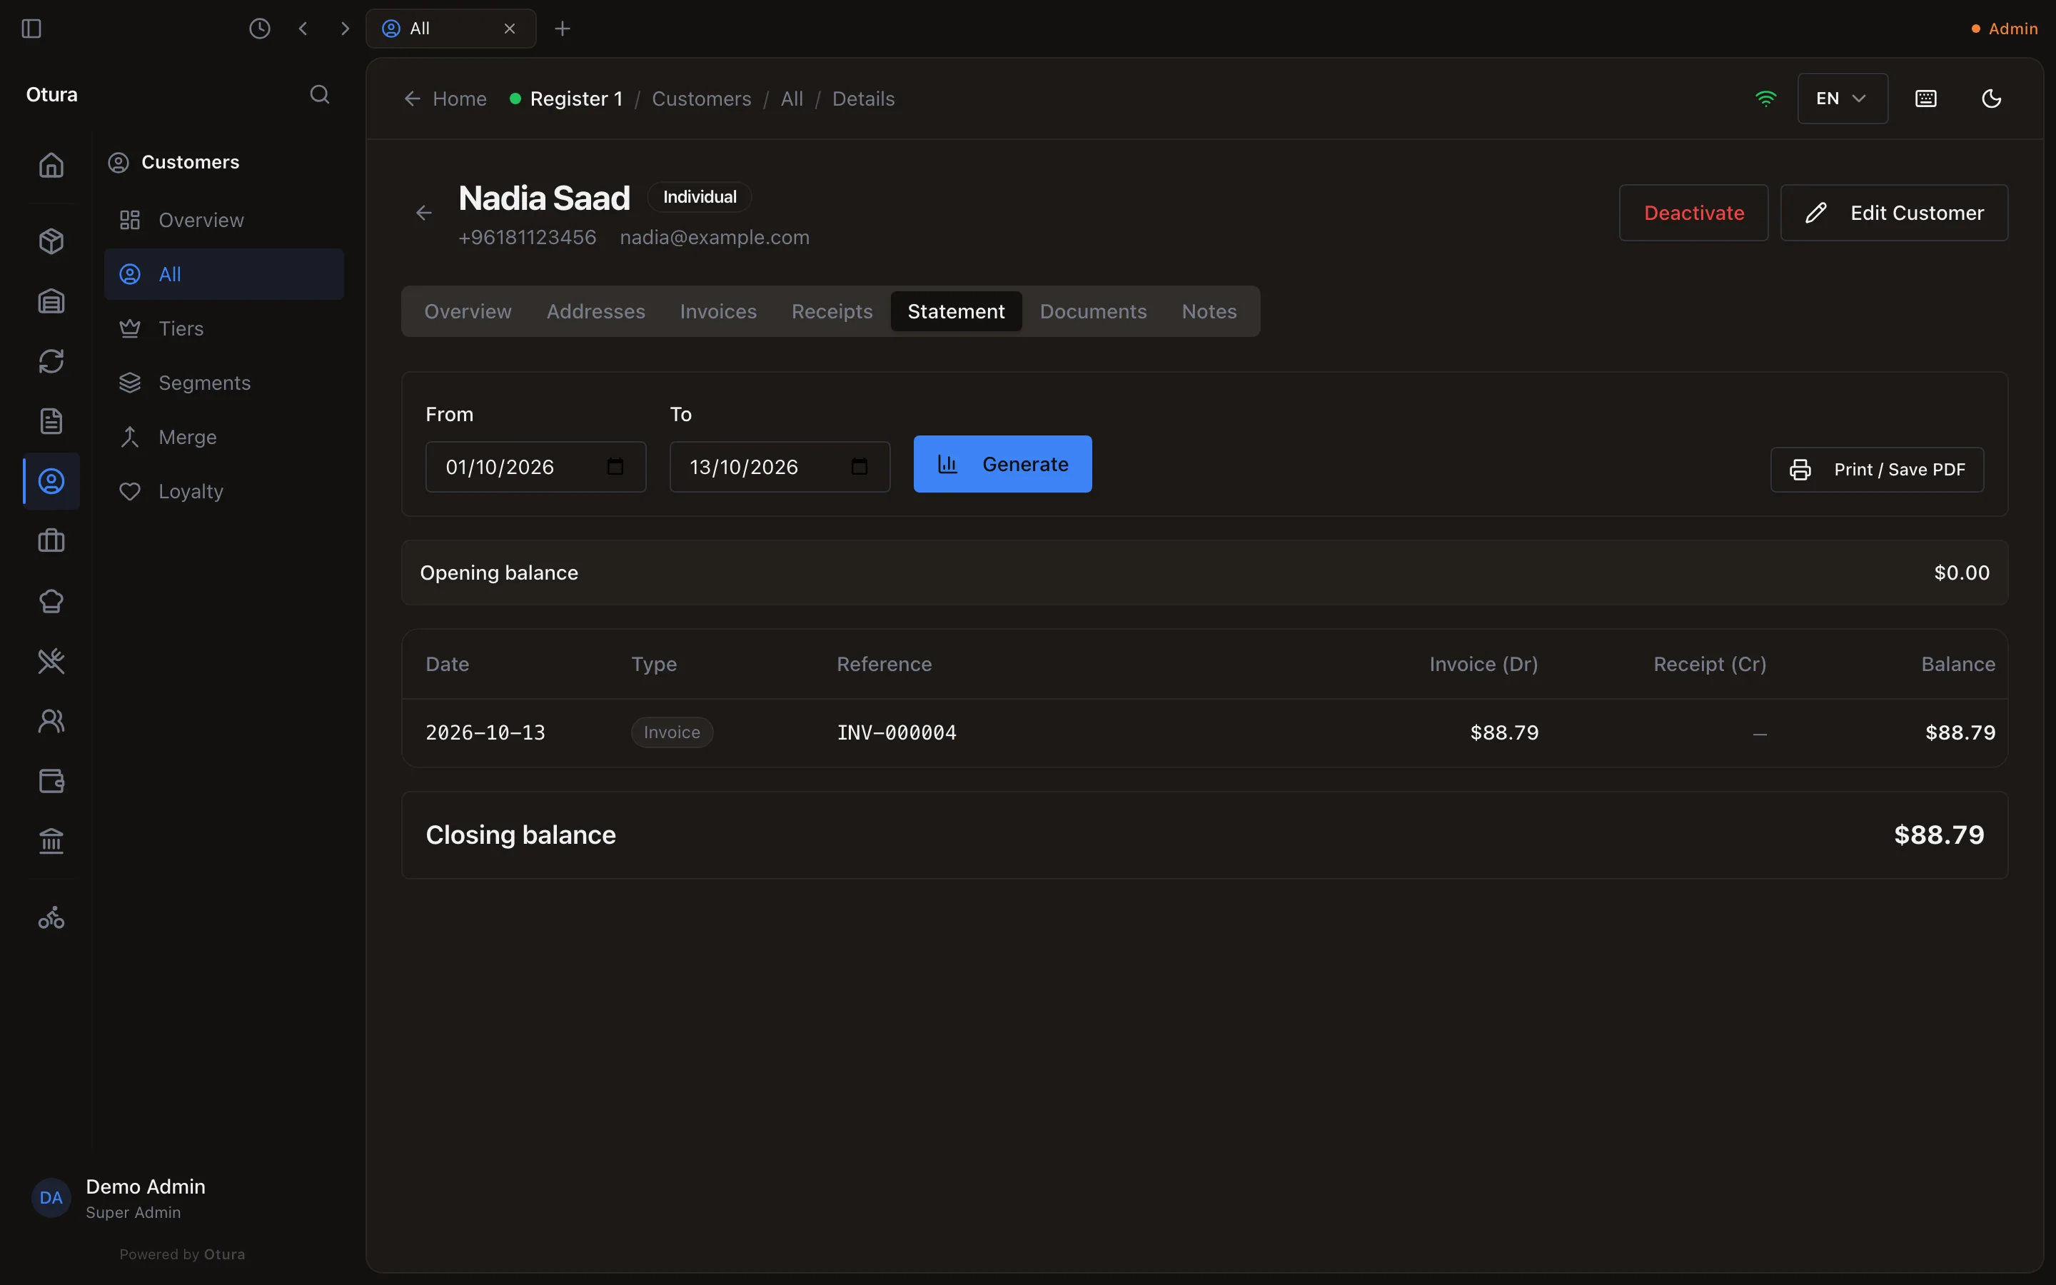Click the Edit Customer button
This screenshot has width=2056, height=1285.
tap(1894, 213)
